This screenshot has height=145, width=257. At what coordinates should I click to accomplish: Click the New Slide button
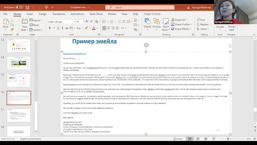pos(24,25)
